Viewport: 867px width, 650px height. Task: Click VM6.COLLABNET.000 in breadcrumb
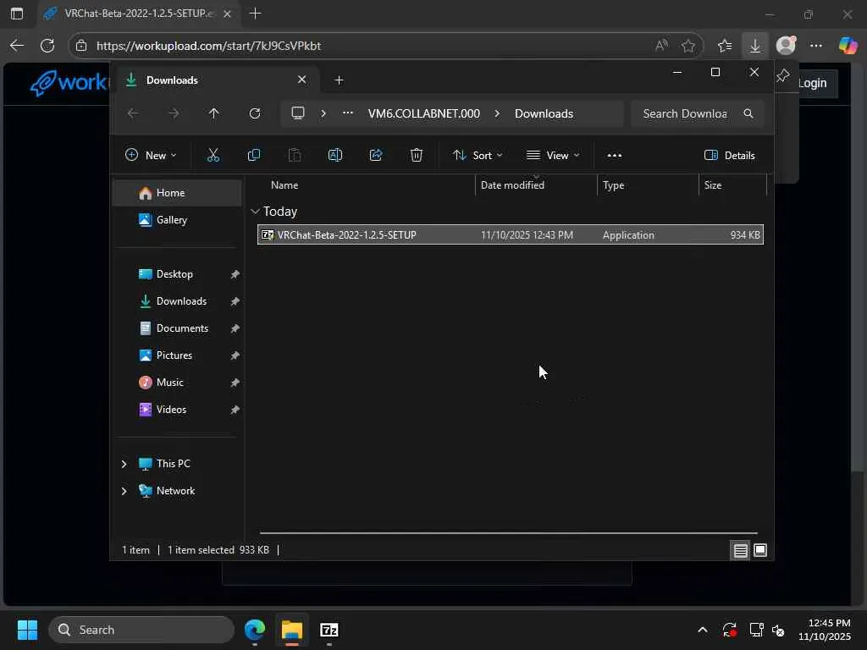423,113
